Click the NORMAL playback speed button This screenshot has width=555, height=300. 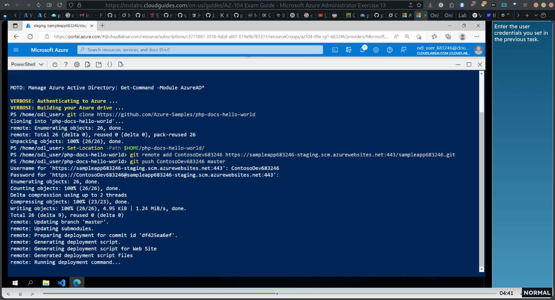[537, 293]
